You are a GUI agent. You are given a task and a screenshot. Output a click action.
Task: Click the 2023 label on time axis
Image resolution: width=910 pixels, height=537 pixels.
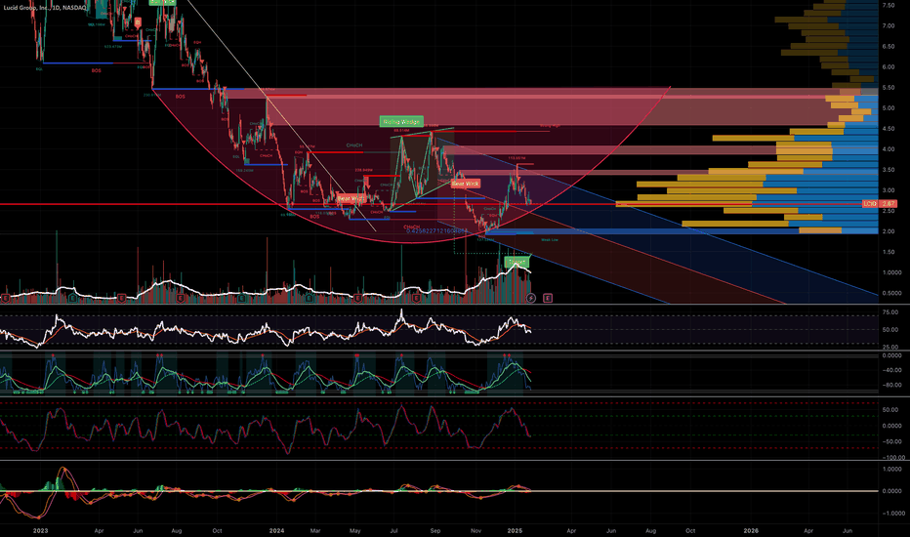tap(41, 530)
